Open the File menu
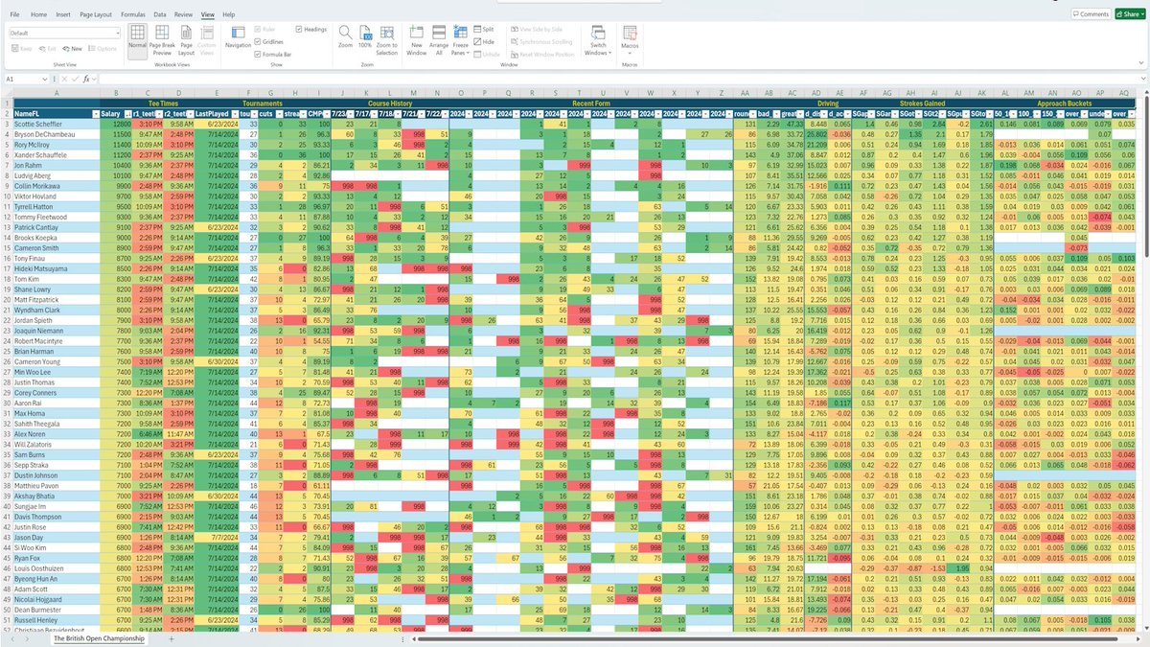The width and height of the screenshot is (1150, 647). tap(14, 15)
